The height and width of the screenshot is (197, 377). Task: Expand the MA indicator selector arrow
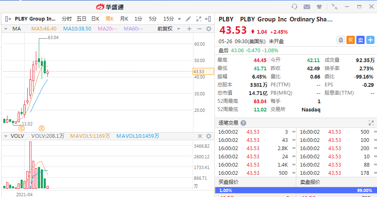(x=6, y=29)
